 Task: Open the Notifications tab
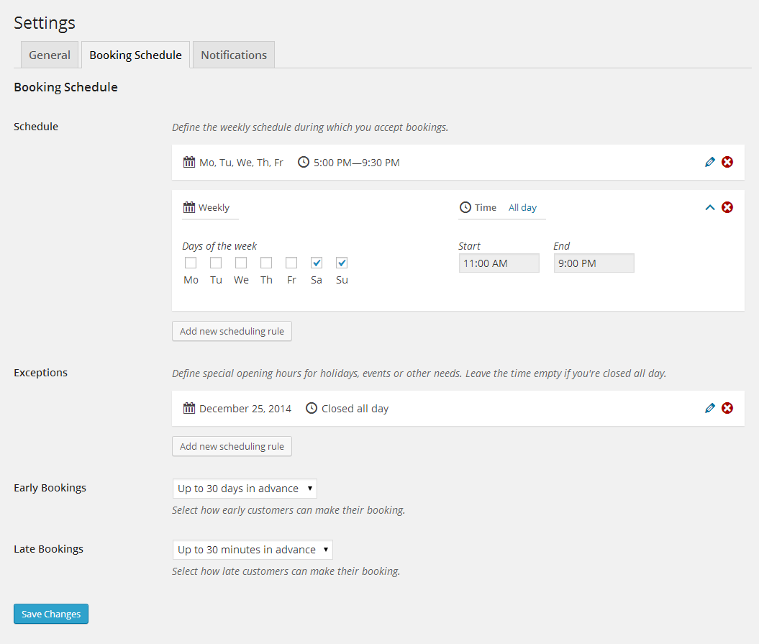pyautogui.click(x=234, y=55)
